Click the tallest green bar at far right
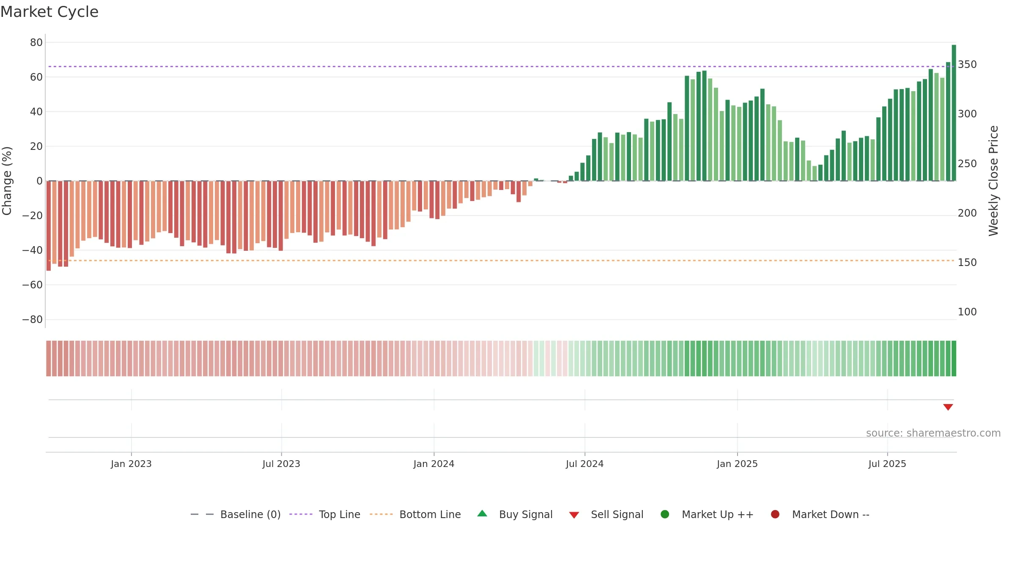 pos(954,113)
